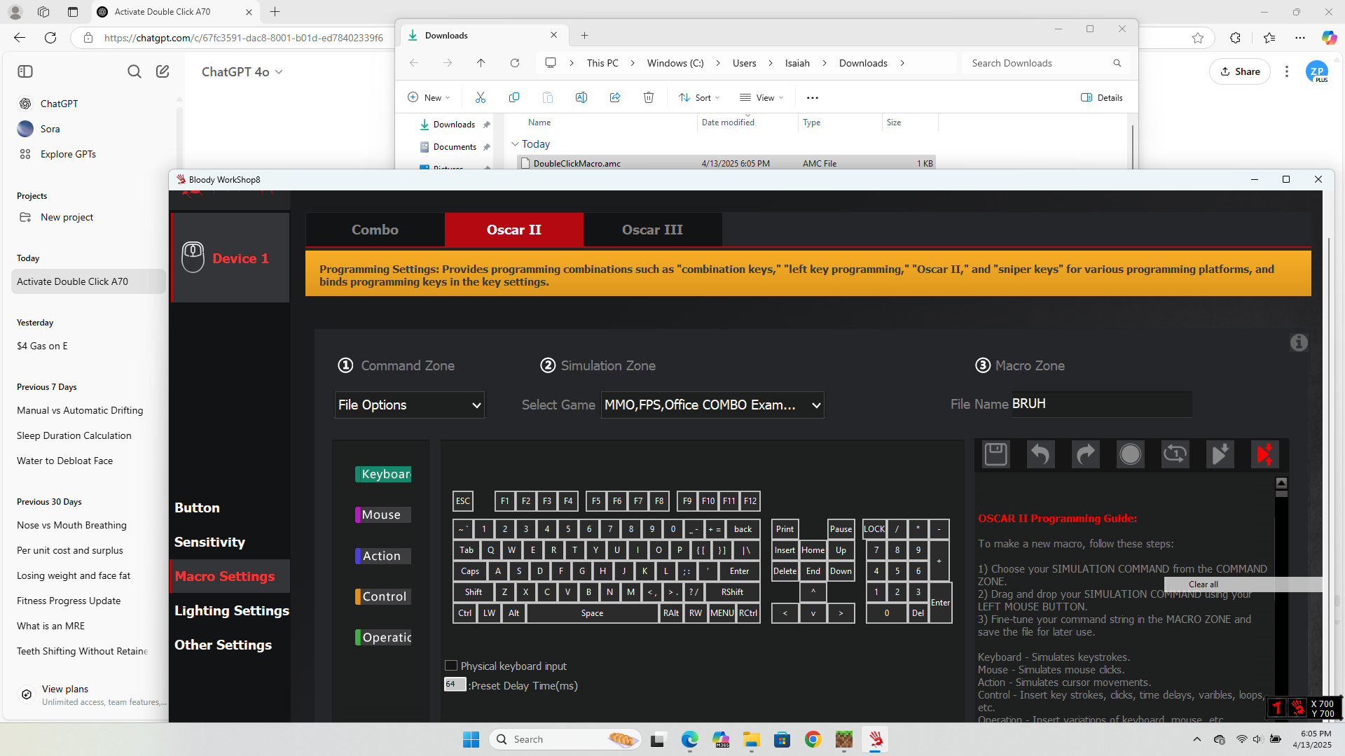Switch to the Oscar III tab

click(652, 230)
